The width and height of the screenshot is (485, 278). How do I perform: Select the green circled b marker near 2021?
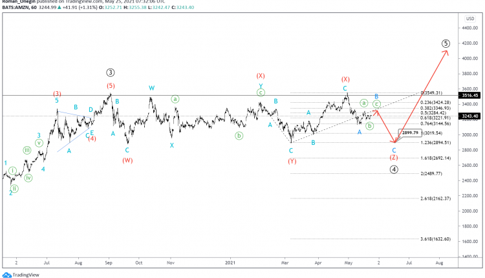(239, 136)
